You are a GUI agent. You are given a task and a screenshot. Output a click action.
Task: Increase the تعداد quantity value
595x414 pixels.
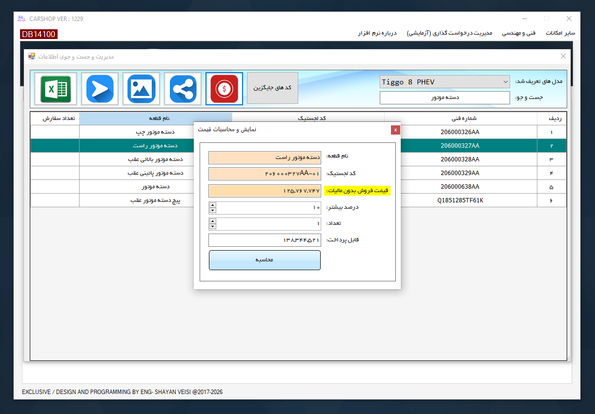pos(213,221)
